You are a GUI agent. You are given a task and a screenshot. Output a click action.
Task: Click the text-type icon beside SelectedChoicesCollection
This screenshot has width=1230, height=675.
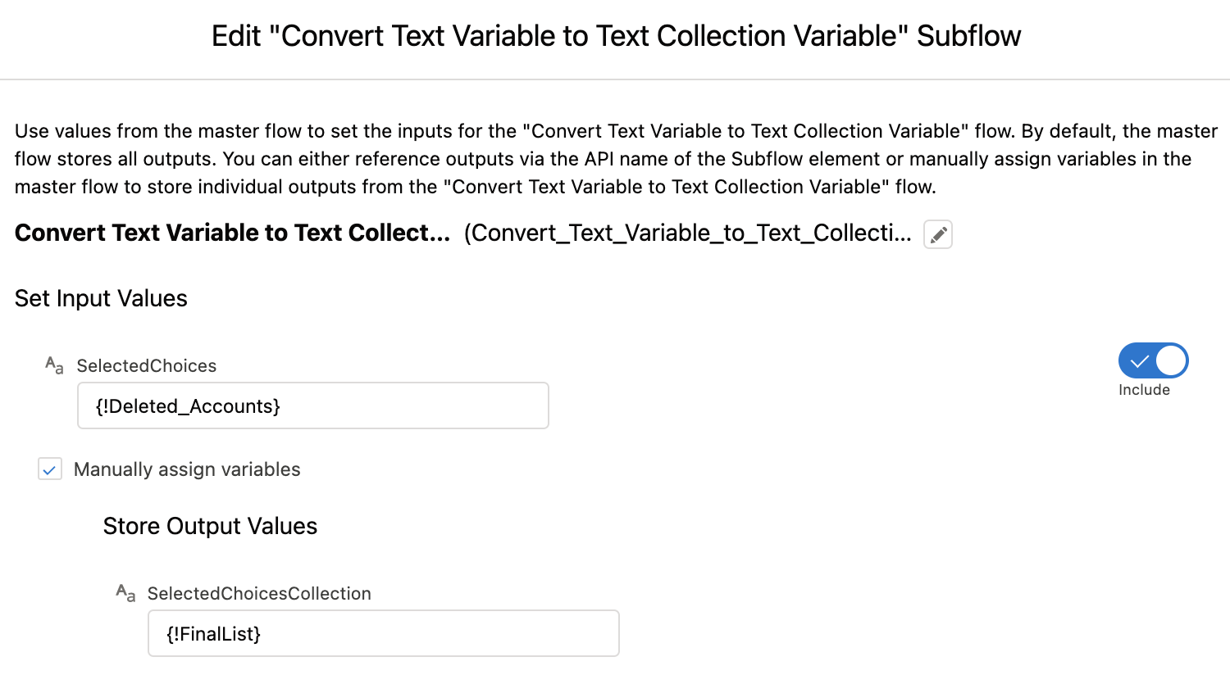point(125,593)
